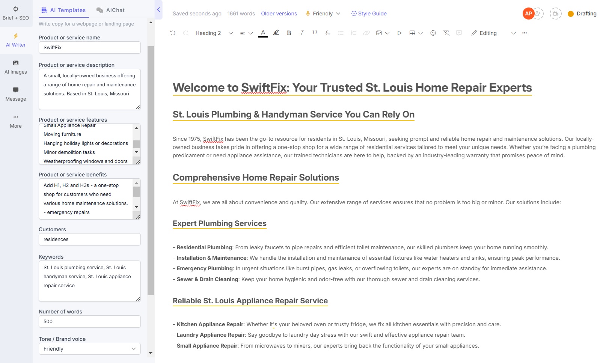Click 'Hanging holiday lights or decorations' text
The height and width of the screenshot is (363, 600).
[x=86, y=143]
